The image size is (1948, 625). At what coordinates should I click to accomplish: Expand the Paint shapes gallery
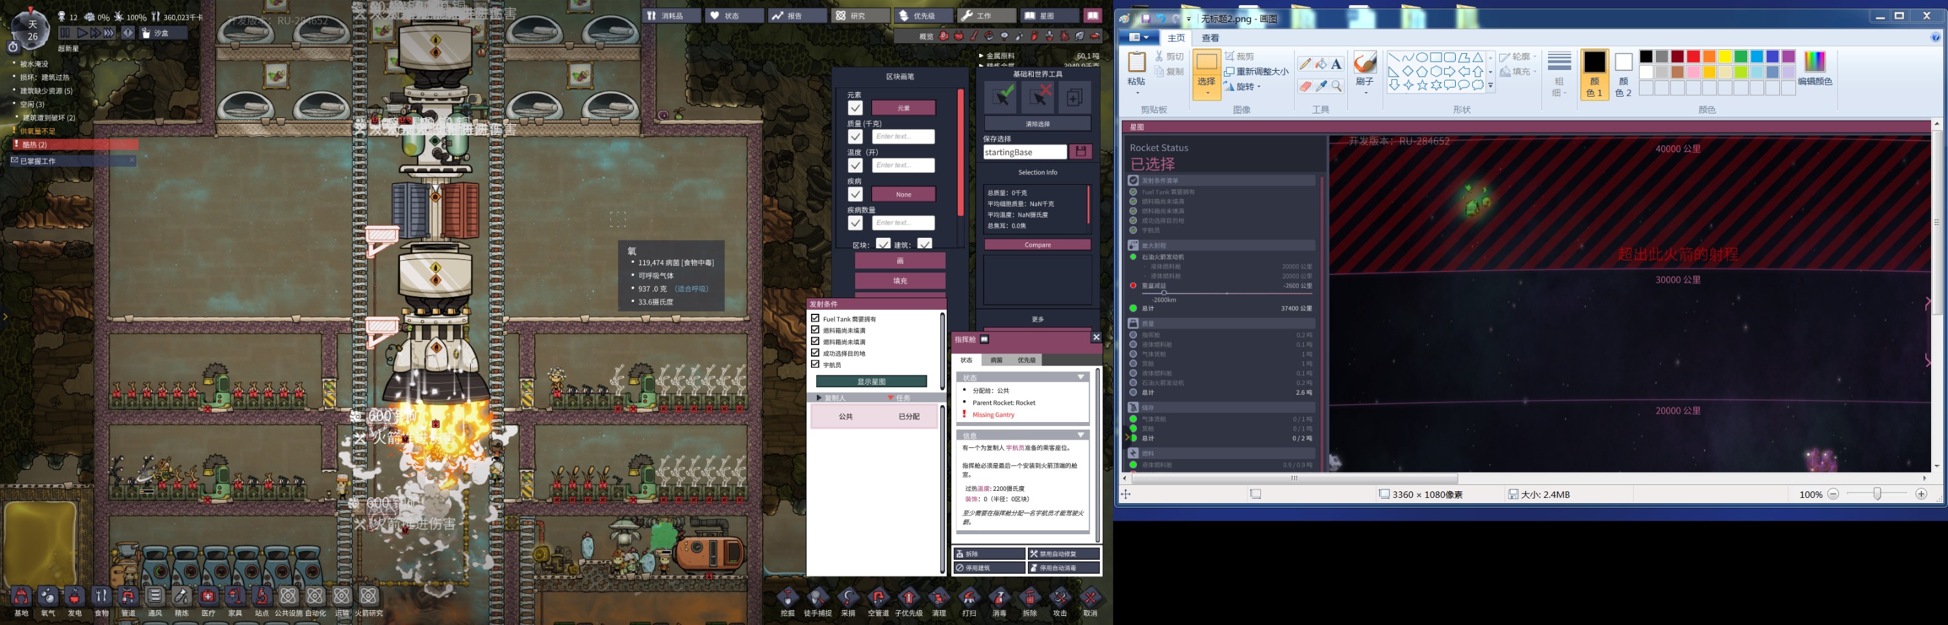[1490, 86]
